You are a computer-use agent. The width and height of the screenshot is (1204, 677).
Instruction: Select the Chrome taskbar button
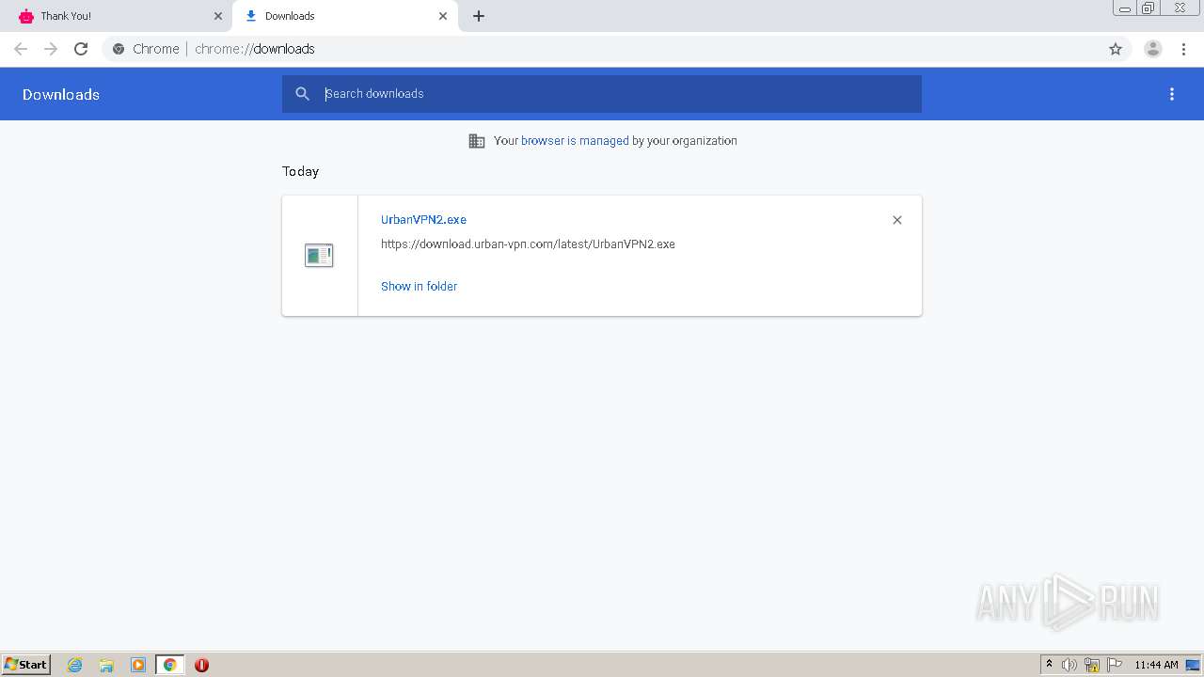coord(169,665)
